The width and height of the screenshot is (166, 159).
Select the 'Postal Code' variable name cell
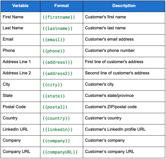(14, 107)
